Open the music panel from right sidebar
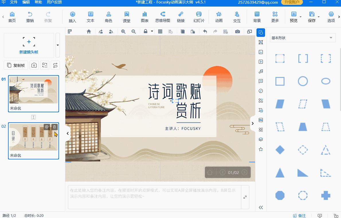Screen dimensions: 341x218 [260, 71]
